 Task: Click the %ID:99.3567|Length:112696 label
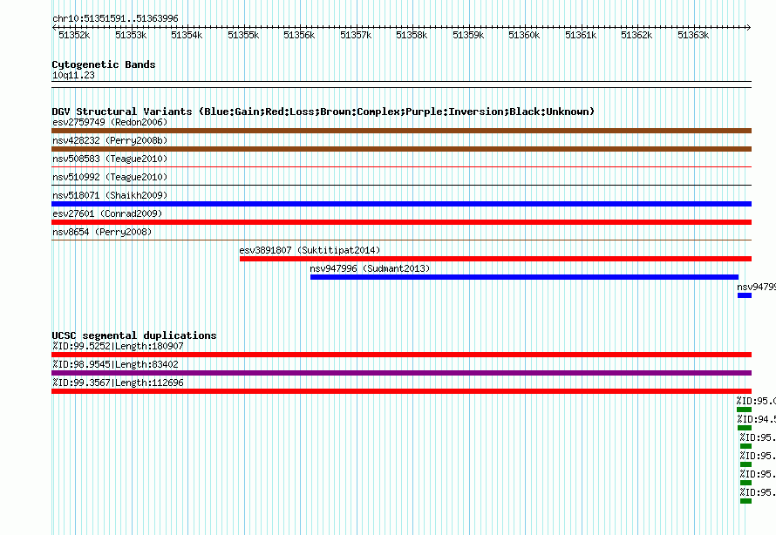(x=118, y=383)
